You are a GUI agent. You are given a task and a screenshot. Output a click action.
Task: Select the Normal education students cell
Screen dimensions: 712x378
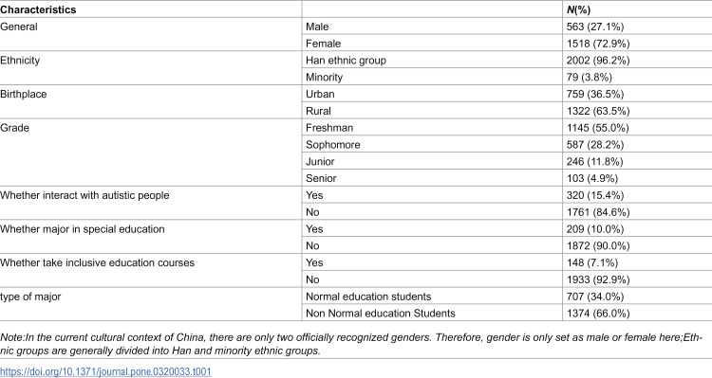pyautogui.click(x=368, y=297)
